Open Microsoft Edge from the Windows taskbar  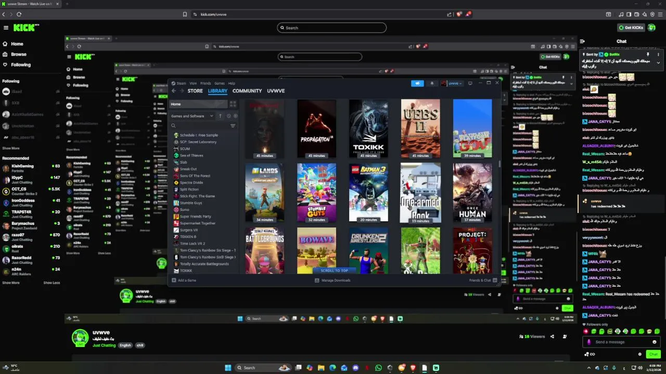pos(332,368)
